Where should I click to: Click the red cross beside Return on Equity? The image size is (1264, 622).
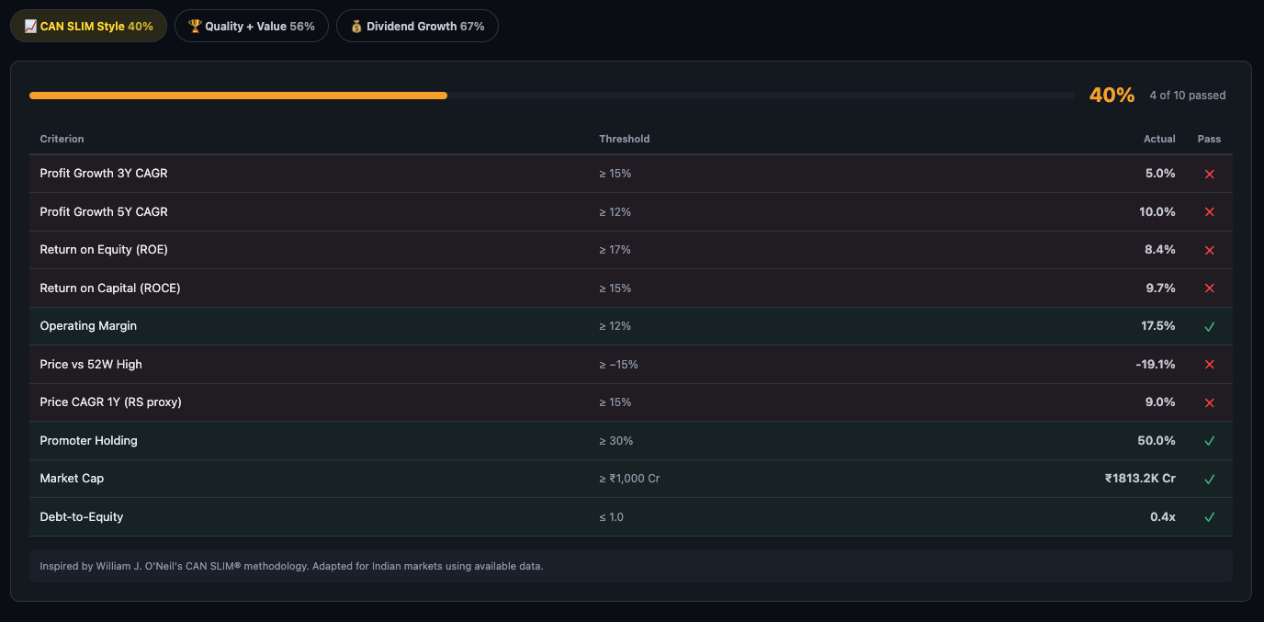pos(1209,250)
